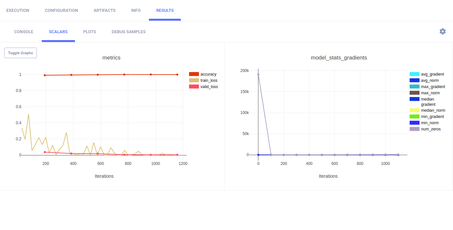The image size is (453, 230).
Task: Toggle valid_loss legend entry
Action: click(209, 87)
